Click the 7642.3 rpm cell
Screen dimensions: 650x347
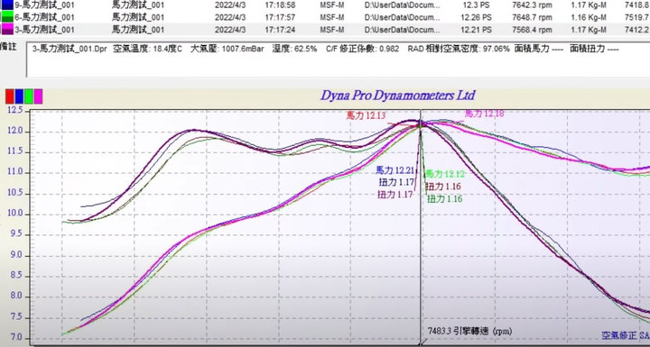(533, 5)
